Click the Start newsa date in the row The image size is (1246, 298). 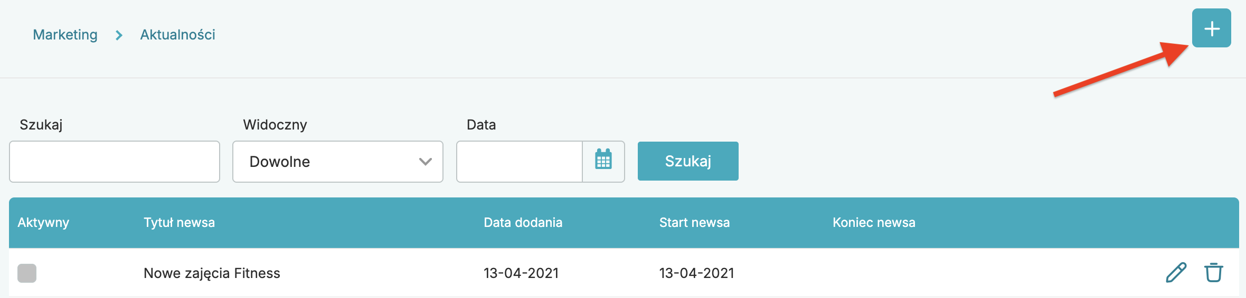pyautogui.click(x=696, y=273)
